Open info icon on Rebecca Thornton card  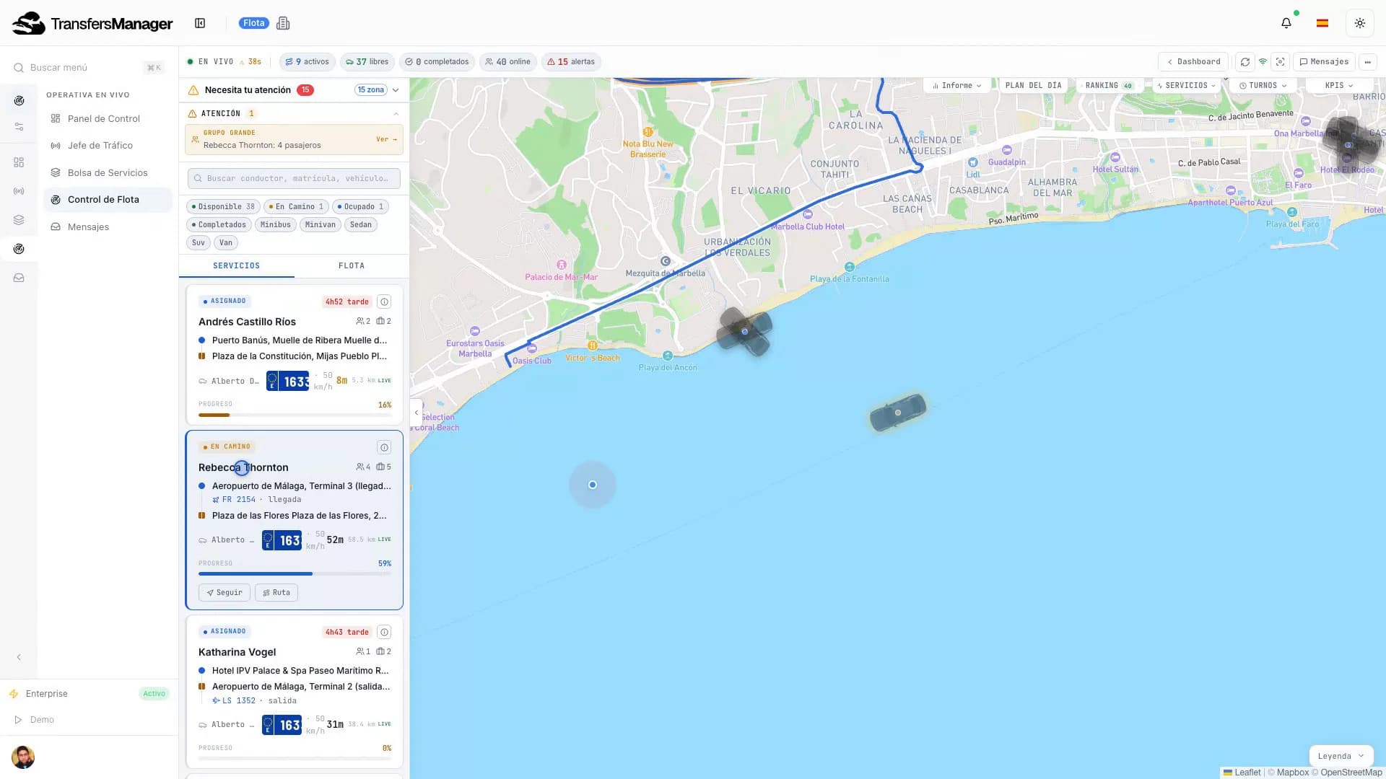pos(384,447)
